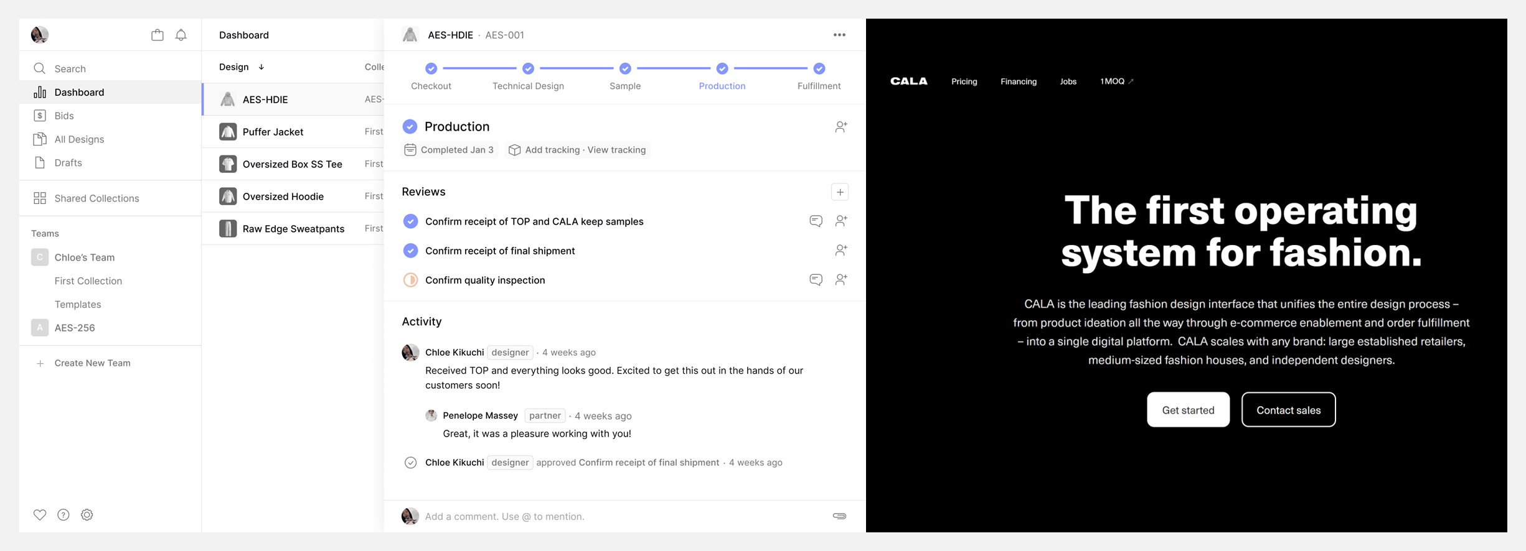This screenshot has width=1526, height=551.
Task: Click the Drafts page icon
Action: point(40,163)
